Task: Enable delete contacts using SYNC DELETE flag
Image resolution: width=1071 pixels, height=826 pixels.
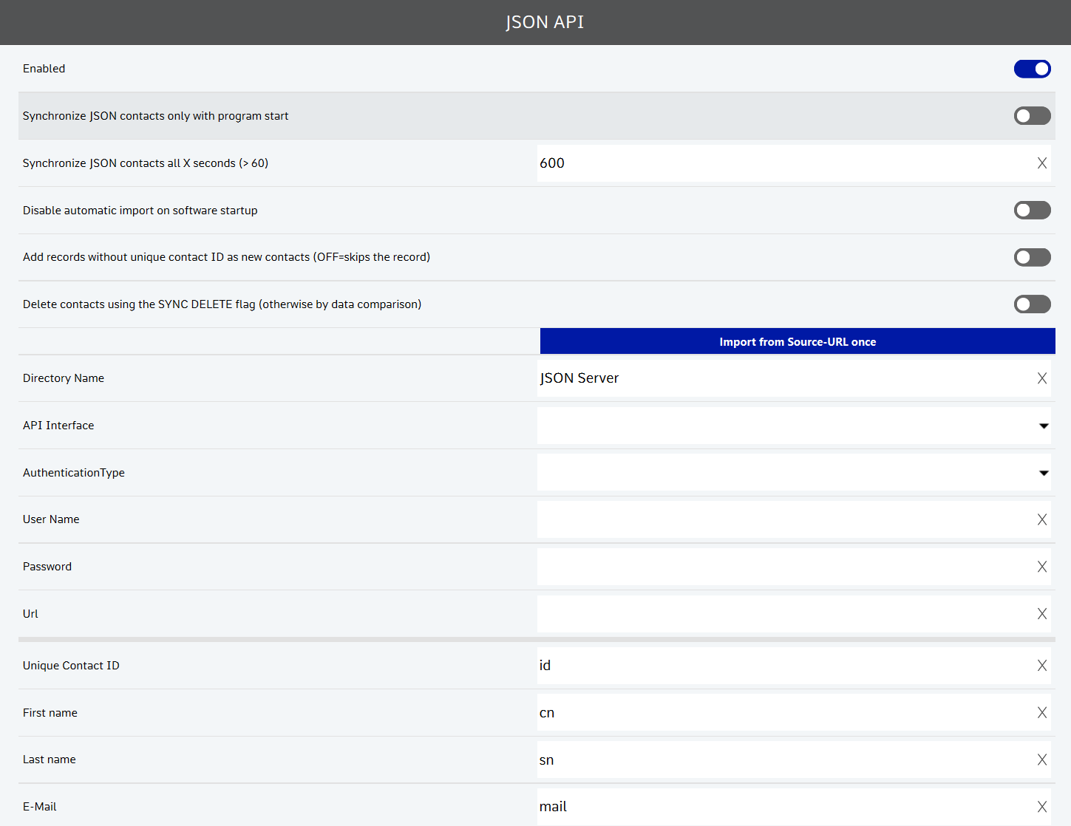Action: pyautogui.click(x=1032, y=304)
